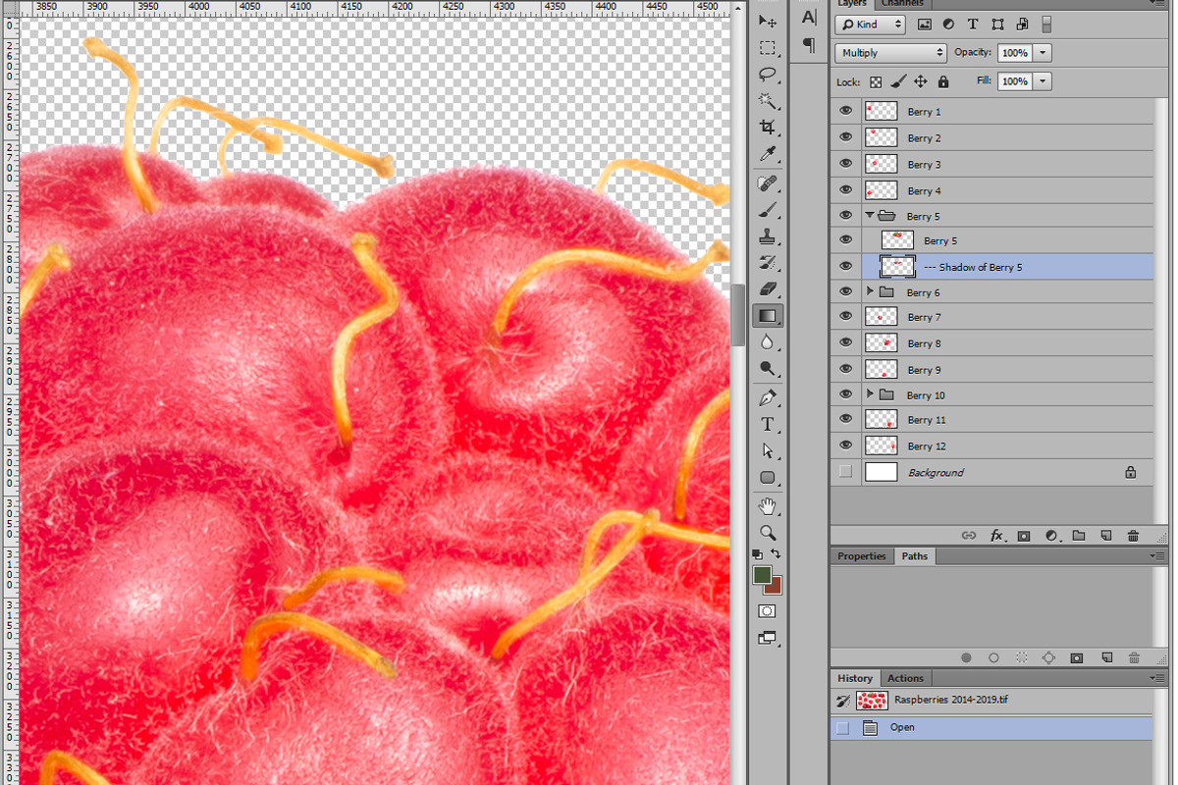The image size is (1178, 785).
Task: Toggle Lock image pixels brush icon
Action: (x=898, y=82)
